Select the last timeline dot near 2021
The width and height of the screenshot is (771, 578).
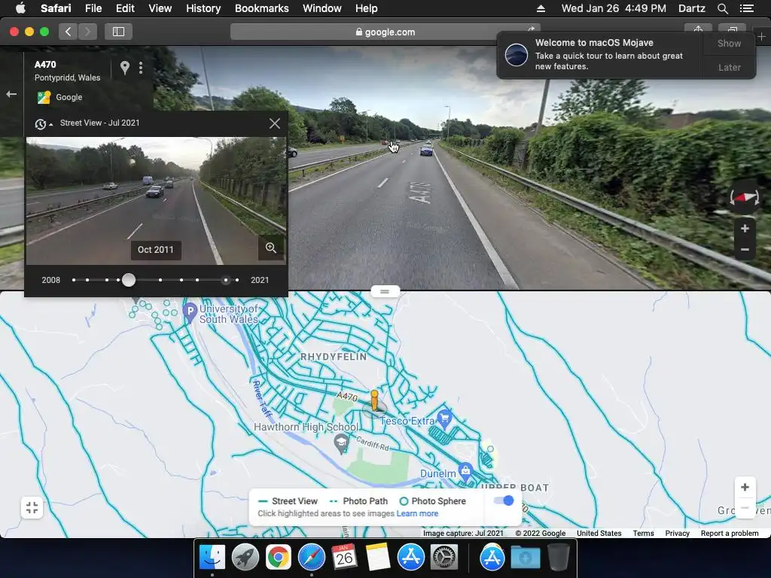pyautogui.click(x=237, y=280)
